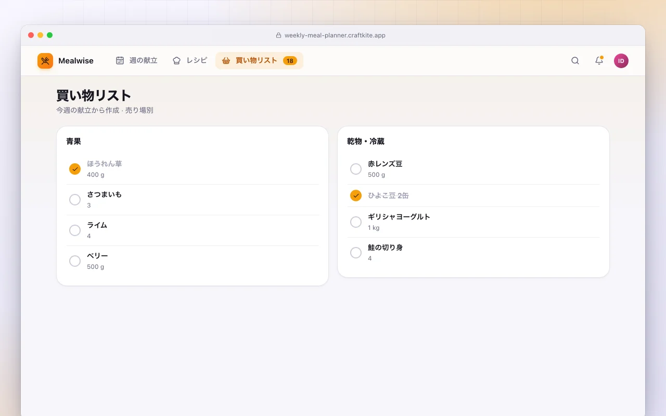Mark ギリシャヨーグルト as bought
Viewport: 666px width, 416px height.
(356, 222)
